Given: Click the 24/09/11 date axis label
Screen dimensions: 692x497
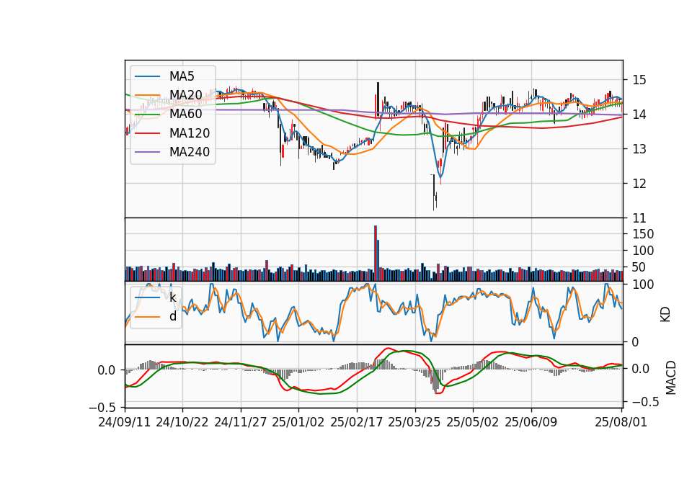Looking at the screenshot, I should tap(124, 422).
